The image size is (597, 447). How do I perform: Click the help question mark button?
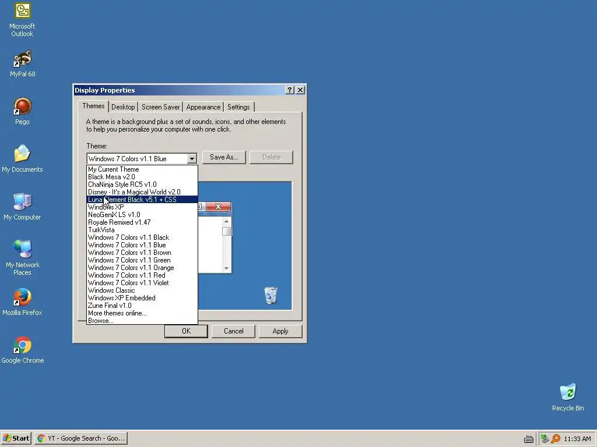289,90
